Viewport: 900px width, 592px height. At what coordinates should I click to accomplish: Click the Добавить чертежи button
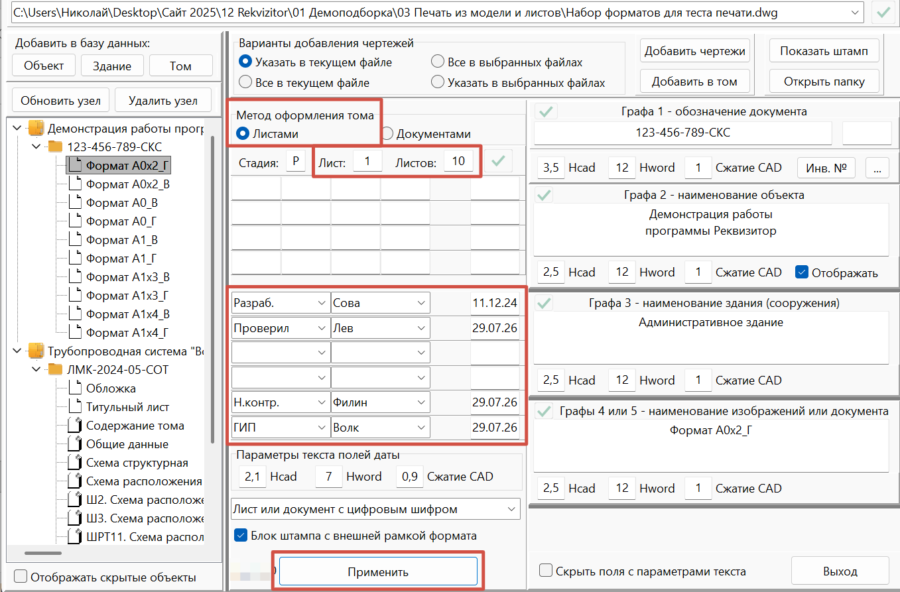(x=695, y=51)
